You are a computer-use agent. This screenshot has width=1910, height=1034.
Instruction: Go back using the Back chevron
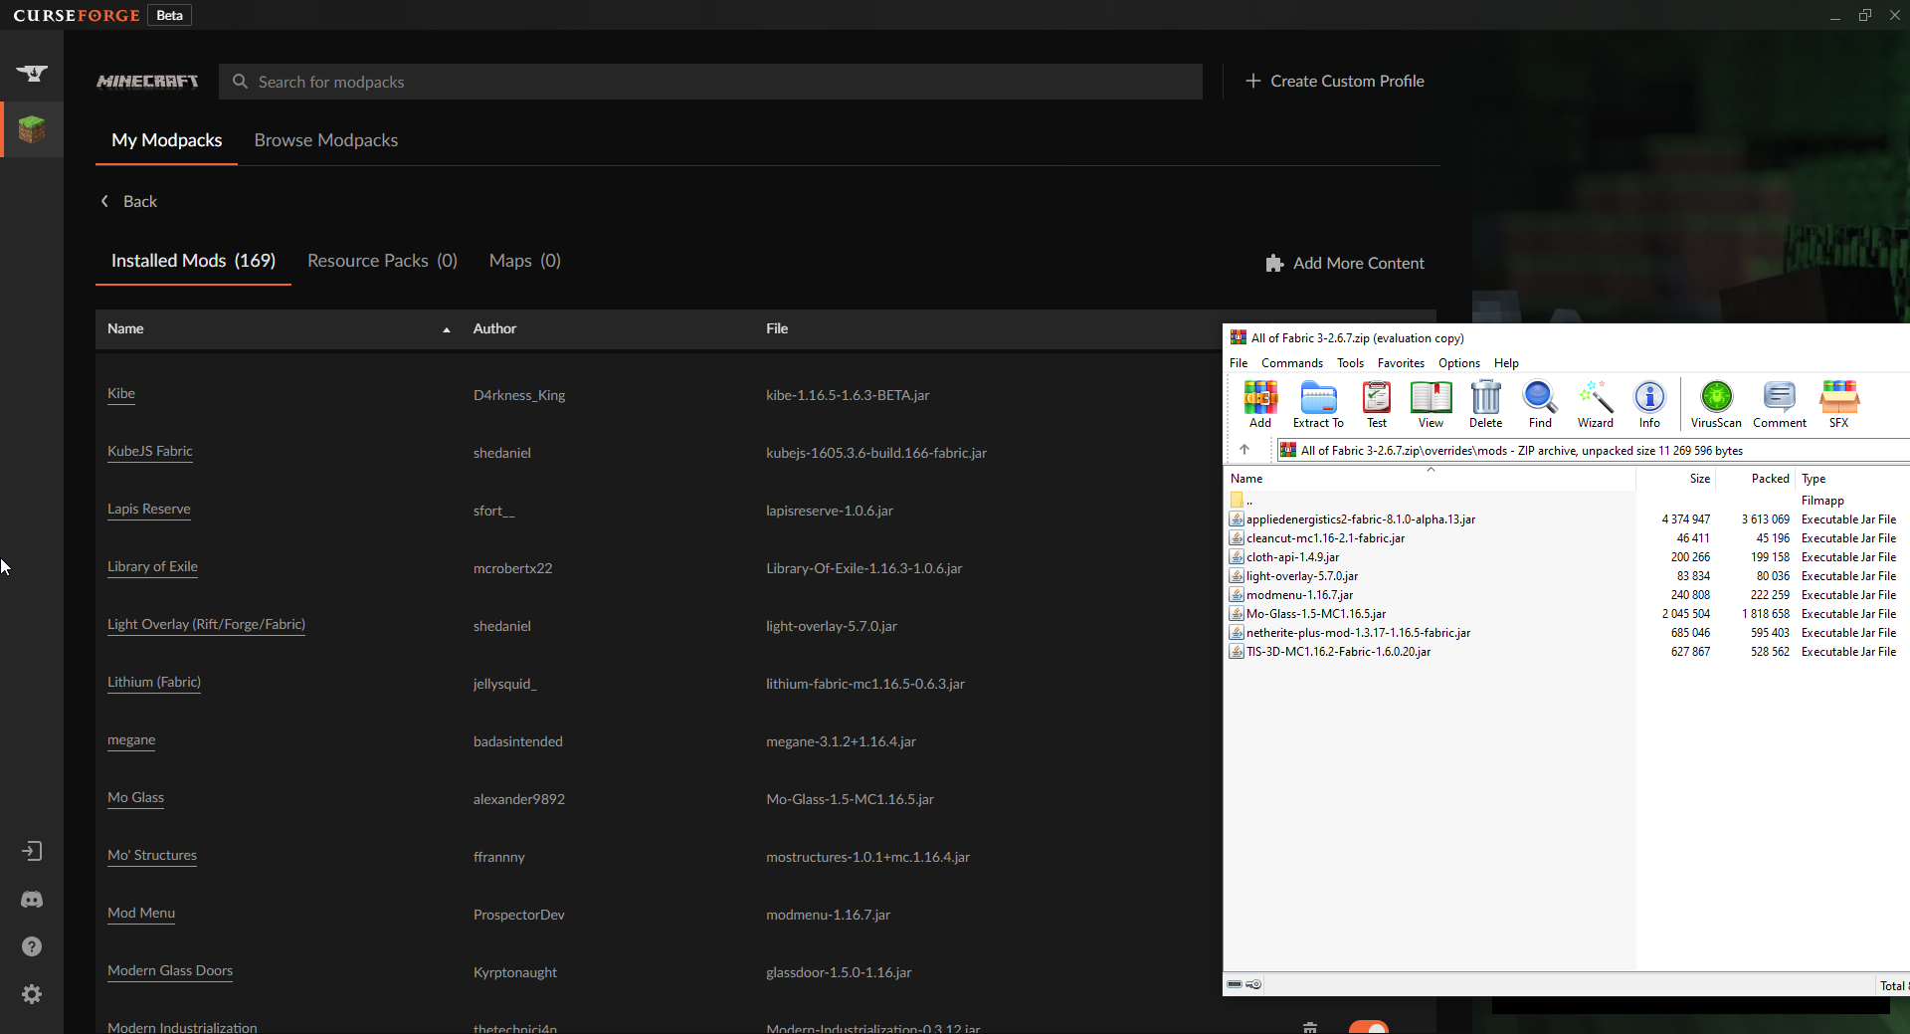tap(105, 201)
